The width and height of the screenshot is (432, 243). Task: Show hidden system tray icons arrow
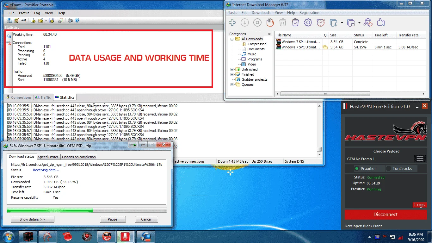[x=369, y=237]
